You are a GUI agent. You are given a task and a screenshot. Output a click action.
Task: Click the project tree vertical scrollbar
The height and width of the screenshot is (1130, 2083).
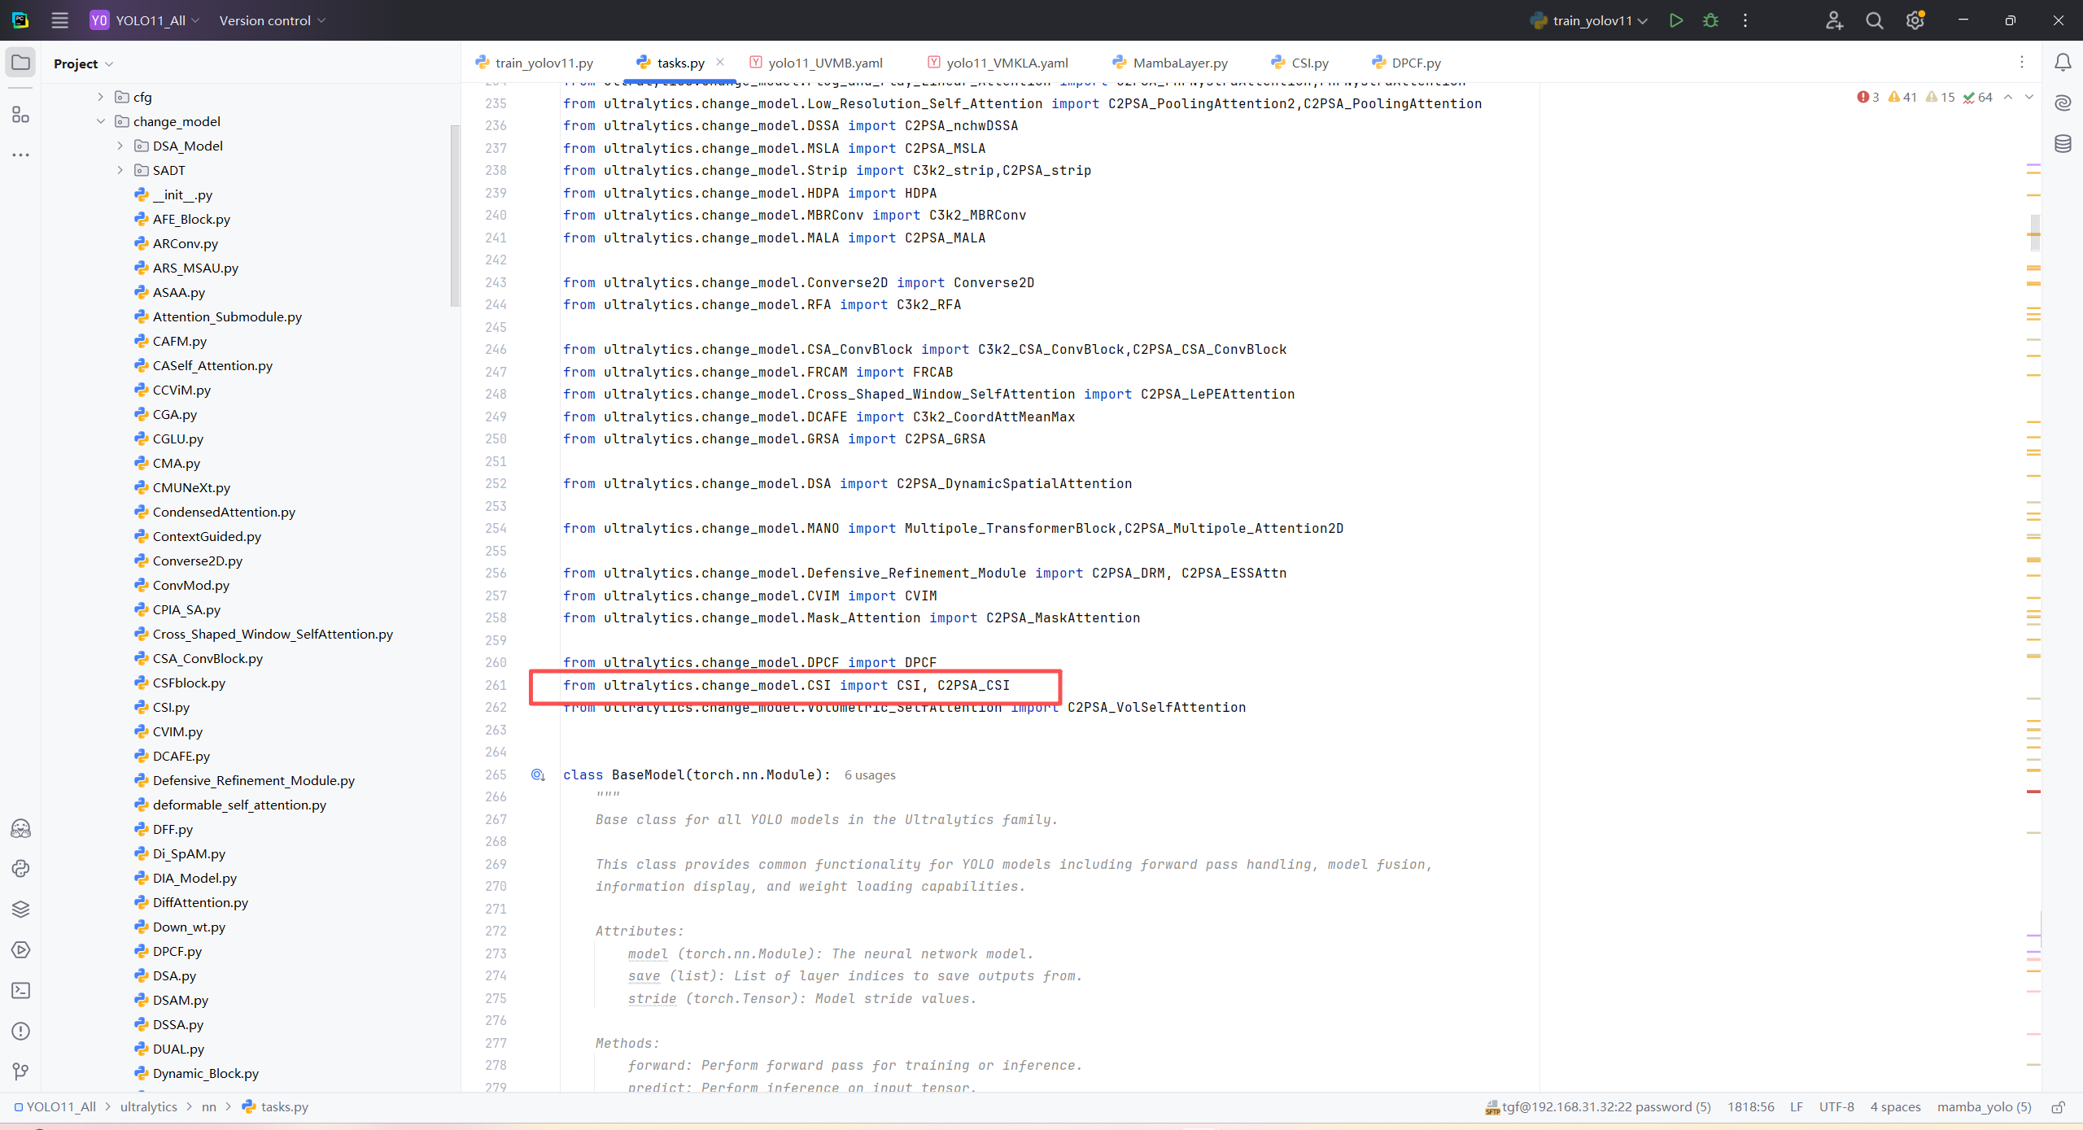(x=455, y=216)
